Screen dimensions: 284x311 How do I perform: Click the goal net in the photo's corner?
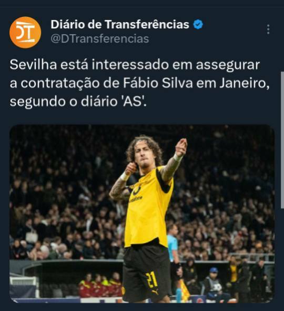pyautogui.click(x=23, y=287)
